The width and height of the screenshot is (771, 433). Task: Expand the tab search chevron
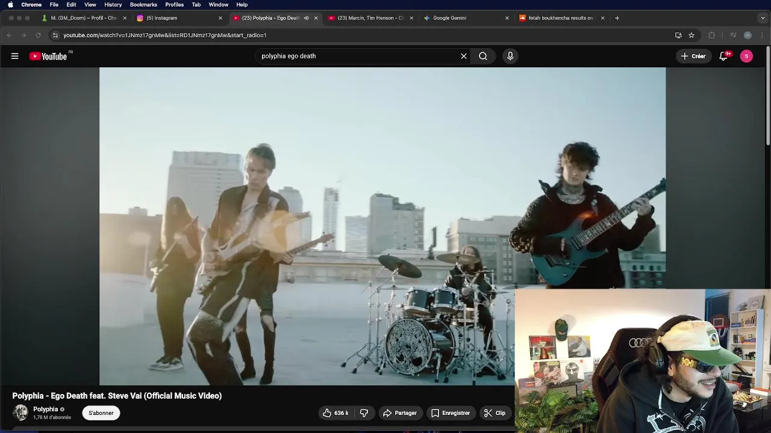coord(763,18)
